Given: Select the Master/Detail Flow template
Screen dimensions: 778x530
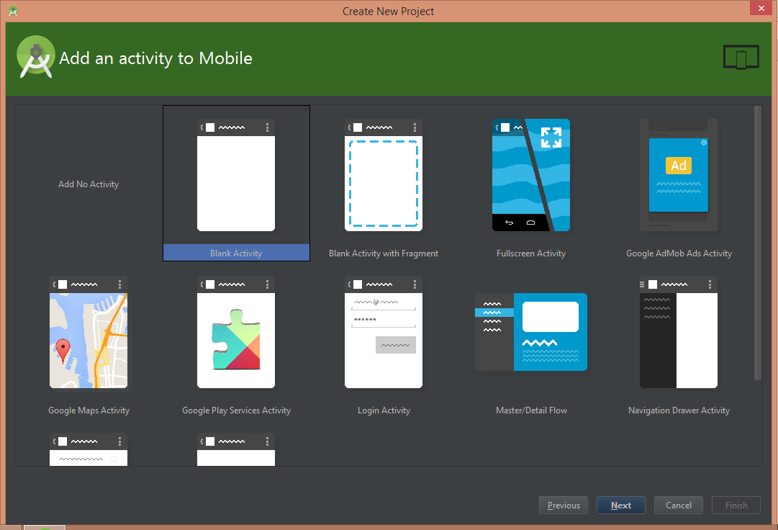Looking at the screenshot, I should click(x=531, y=333).
